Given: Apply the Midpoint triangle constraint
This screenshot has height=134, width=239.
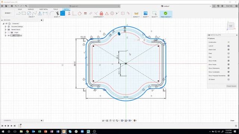Looking at the screenshot, I should point(107,13).
